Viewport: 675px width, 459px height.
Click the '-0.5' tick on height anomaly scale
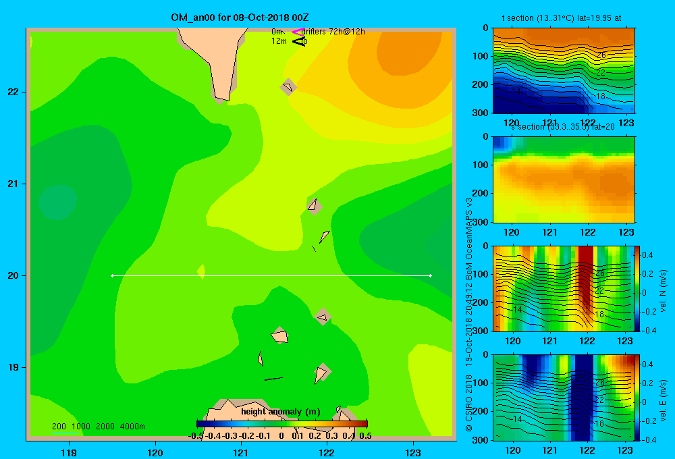point(196,436)
